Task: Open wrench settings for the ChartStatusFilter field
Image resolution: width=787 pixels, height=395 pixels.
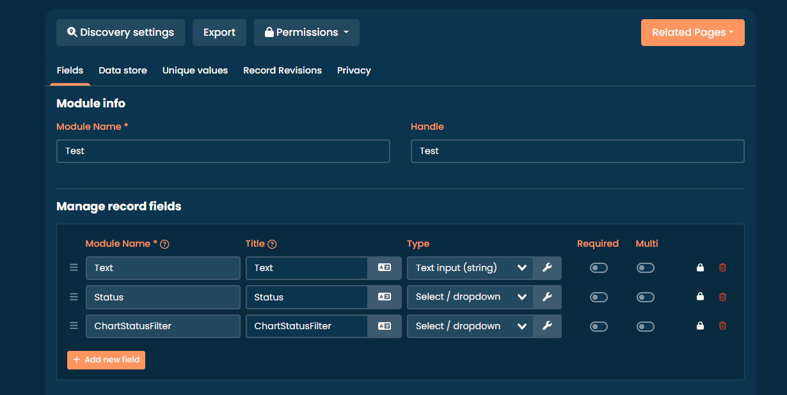Action: 547,326
